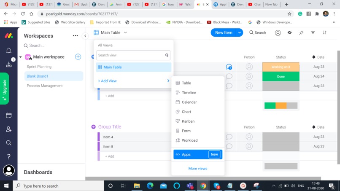Open the inbox download icon with badge
340x191 pixels.
click(x=9, y=64)
